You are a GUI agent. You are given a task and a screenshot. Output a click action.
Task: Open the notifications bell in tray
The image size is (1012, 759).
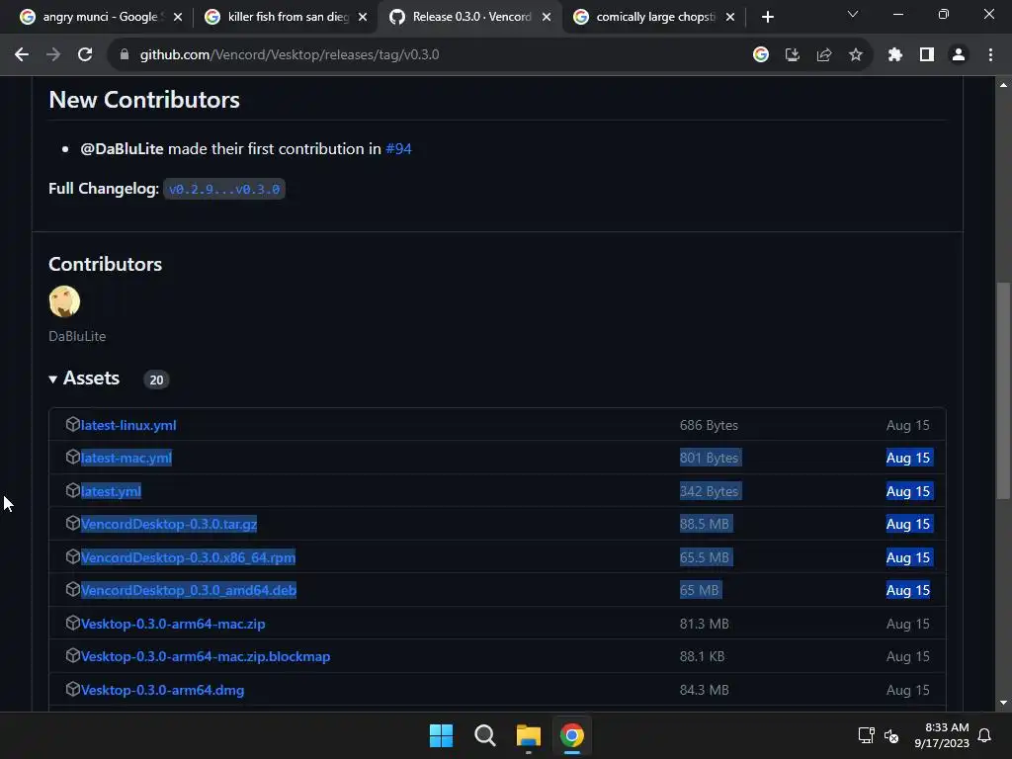985,735
